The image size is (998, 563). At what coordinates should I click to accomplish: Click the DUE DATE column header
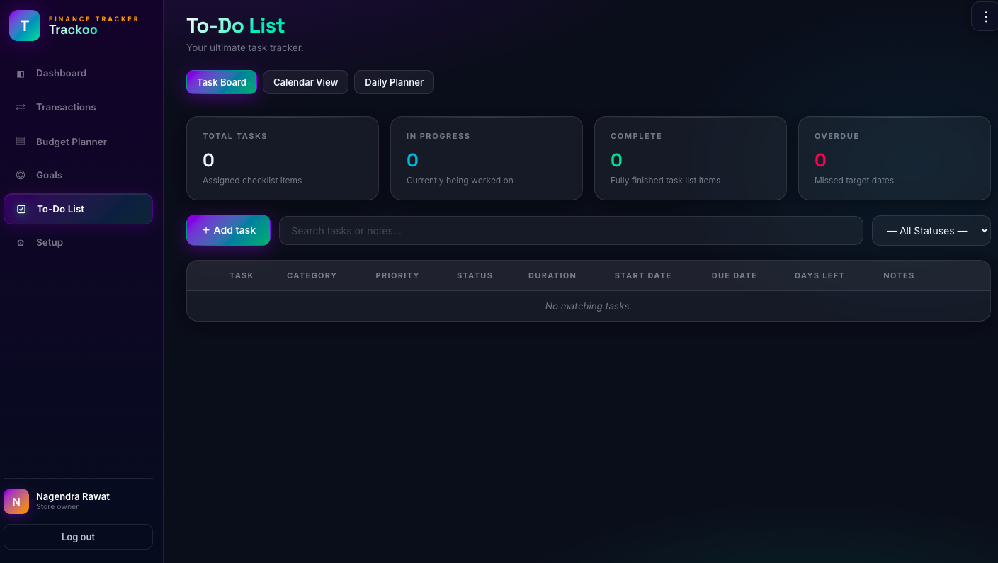pyautogui.click(x=735, y=275)
